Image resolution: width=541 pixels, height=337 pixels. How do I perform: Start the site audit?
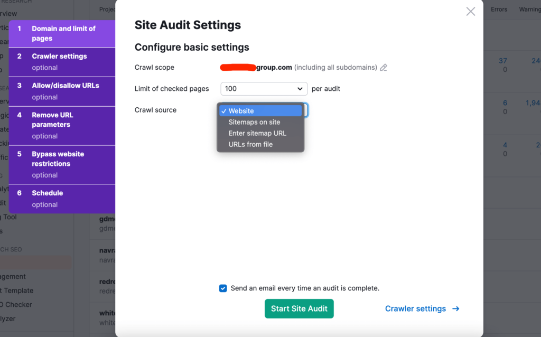299,308
